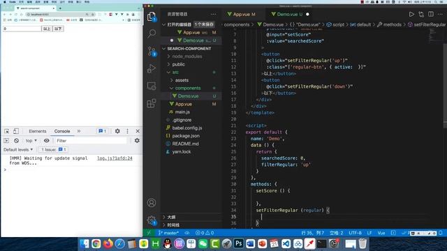Open Explorer panel more actions ellipsis
Screen dimensions: 447x251
click(x=213, y=14)
